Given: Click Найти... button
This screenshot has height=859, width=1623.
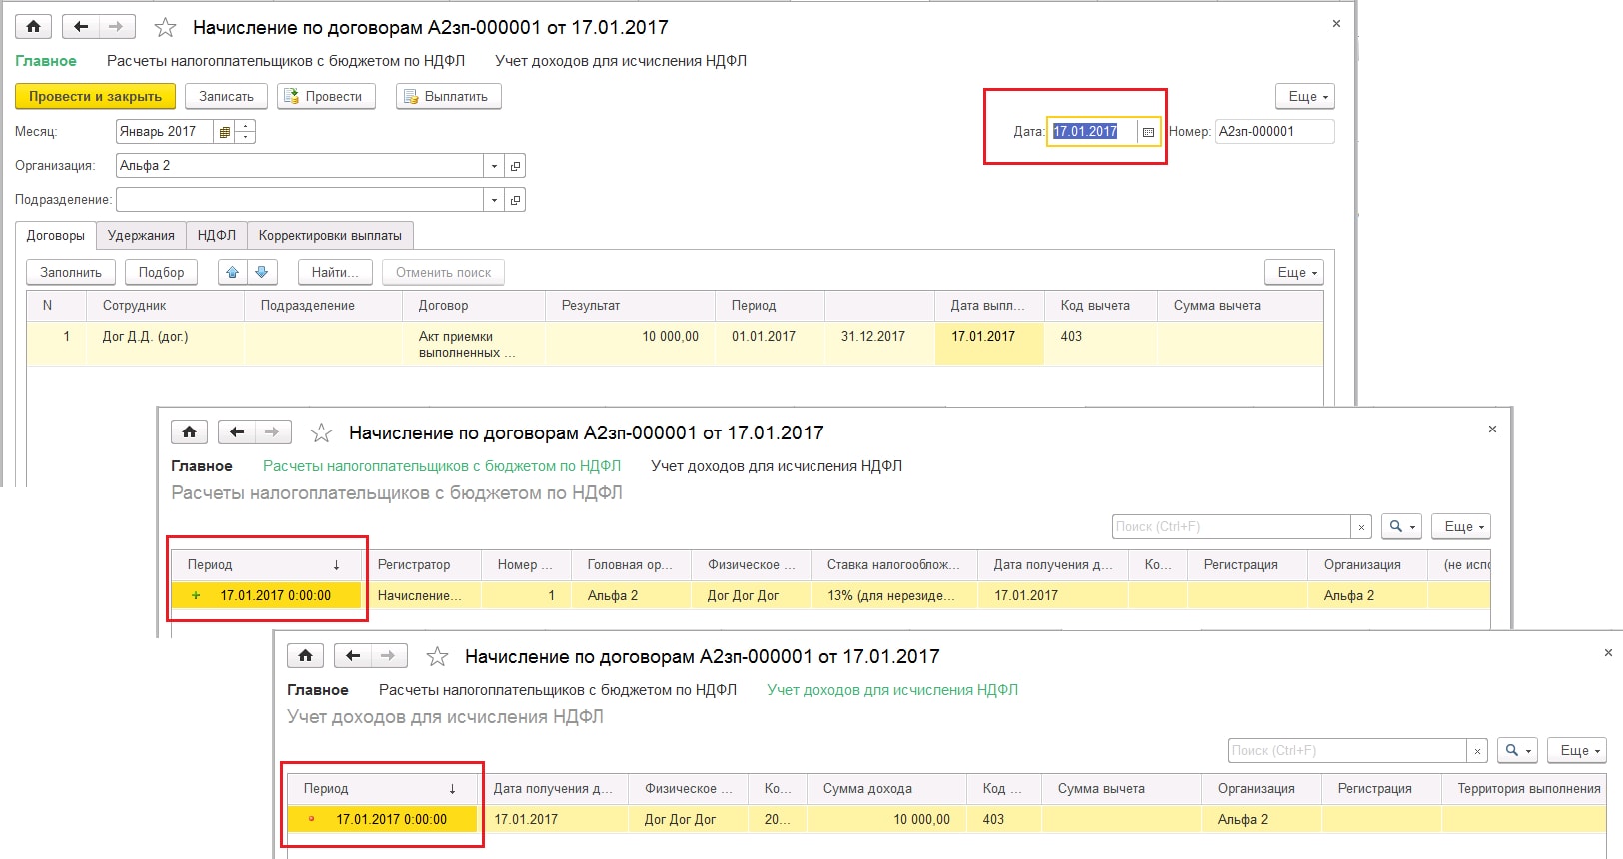Looking at the screenshot, I should (335, 272).
